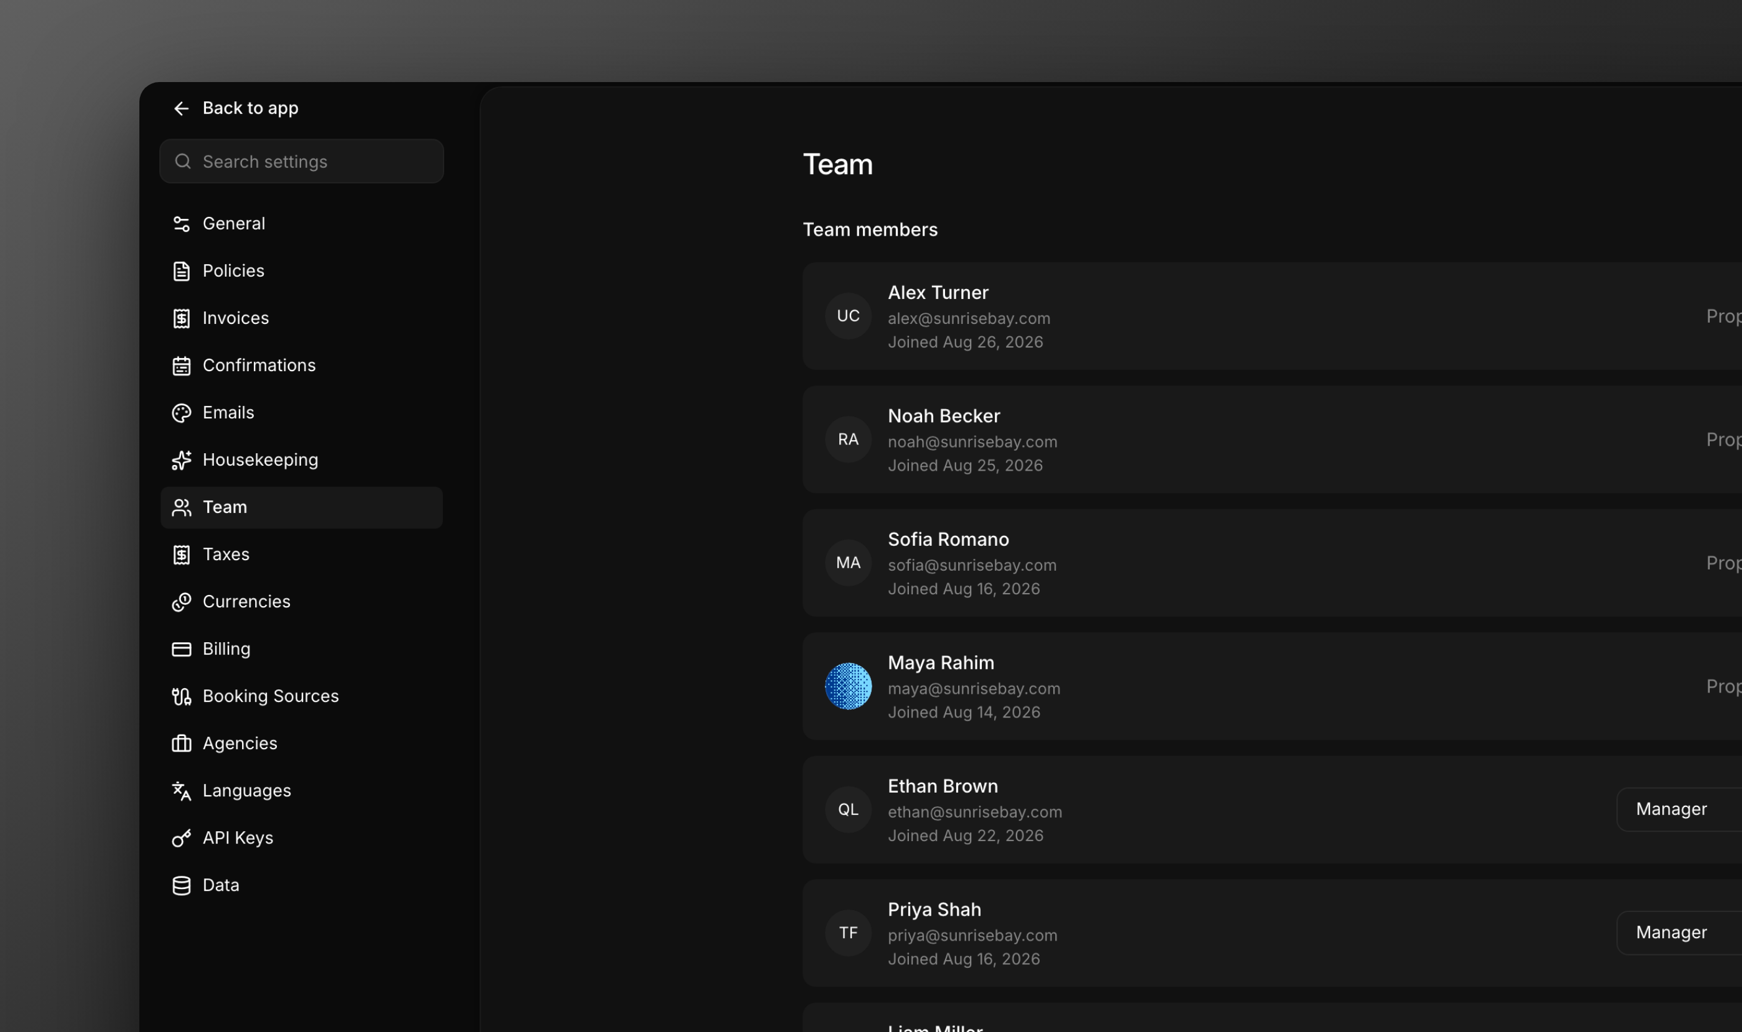Viewport: 1742px width, 1032px height.
Task: Click Joined Aug 26, 2026 text
Action: tap(966, 342)
